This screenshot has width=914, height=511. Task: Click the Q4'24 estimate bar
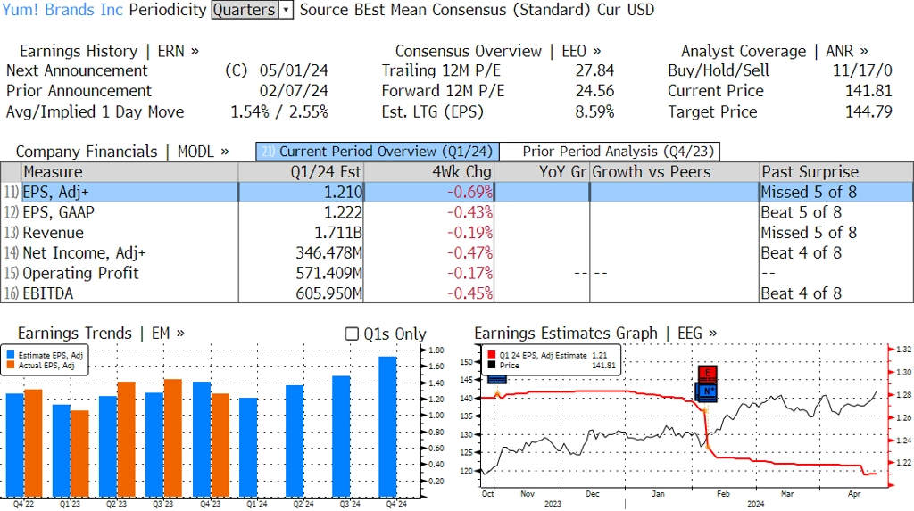(387, 426)
